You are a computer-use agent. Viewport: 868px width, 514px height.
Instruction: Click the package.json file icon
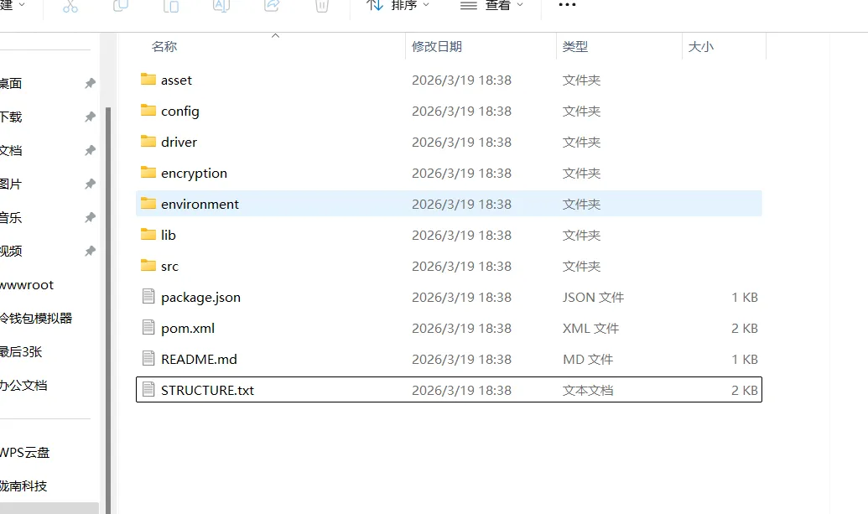click(x=148, y=296)
